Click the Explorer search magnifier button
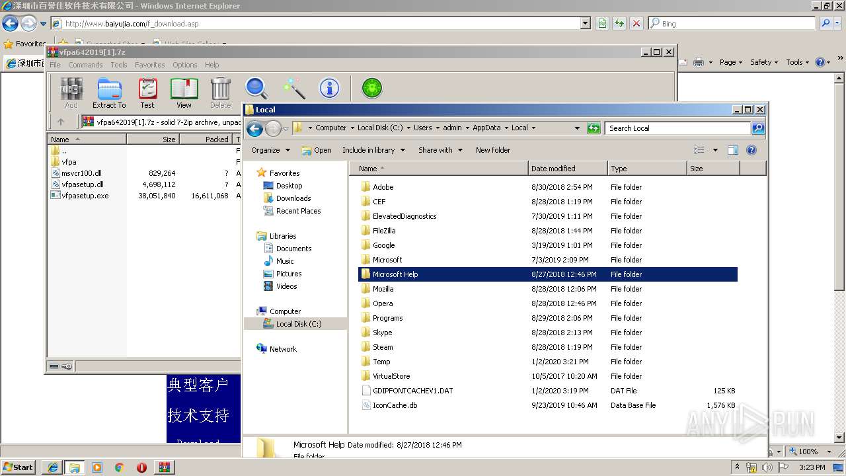The width and height of the screenshot is (846, 476). click(758, 128)
